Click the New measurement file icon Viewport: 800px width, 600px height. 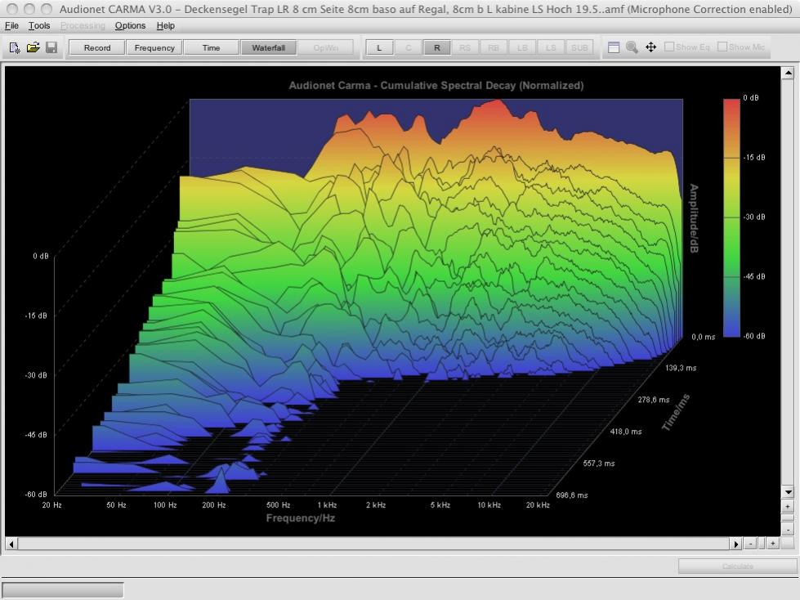tap(15, 47)
